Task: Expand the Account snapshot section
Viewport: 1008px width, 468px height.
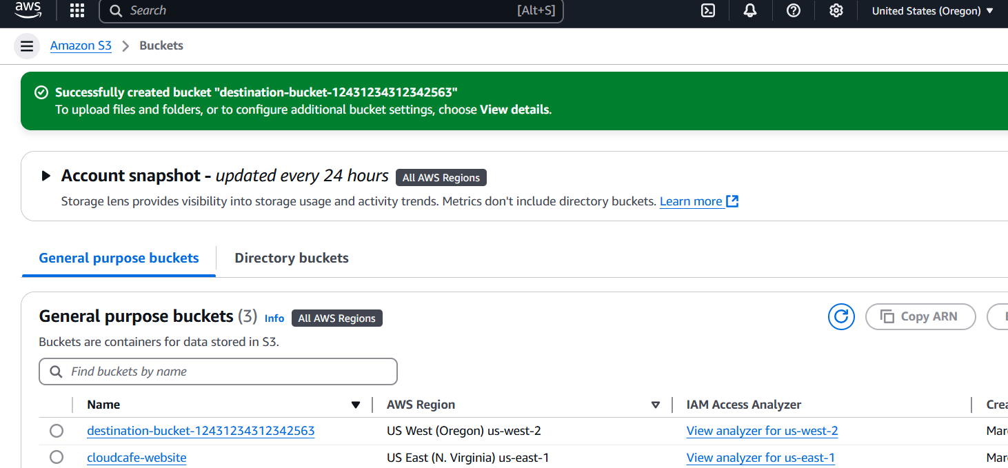Action: point(46,176)
